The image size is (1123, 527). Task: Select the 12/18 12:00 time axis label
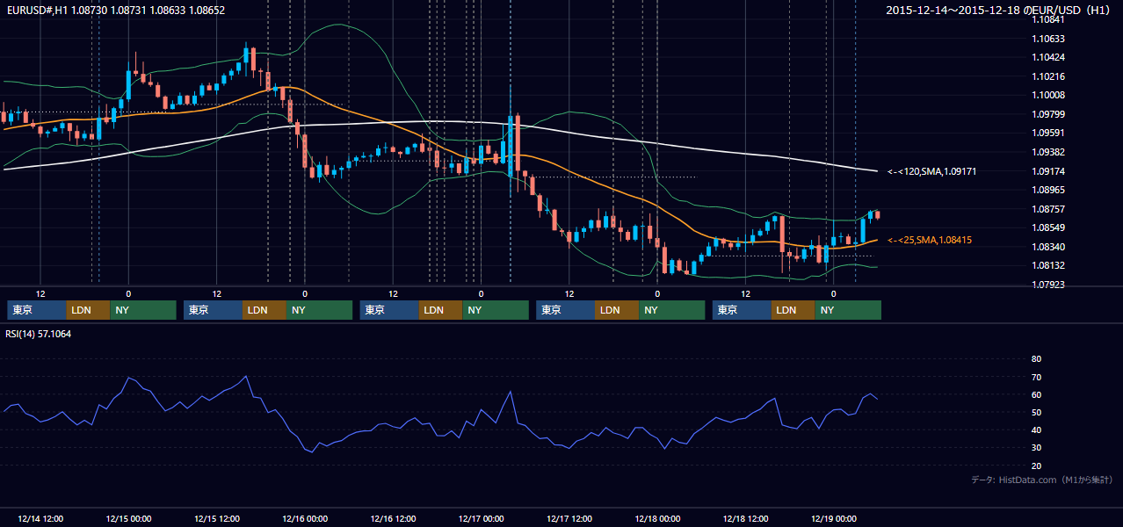click(x=746, y=518)
